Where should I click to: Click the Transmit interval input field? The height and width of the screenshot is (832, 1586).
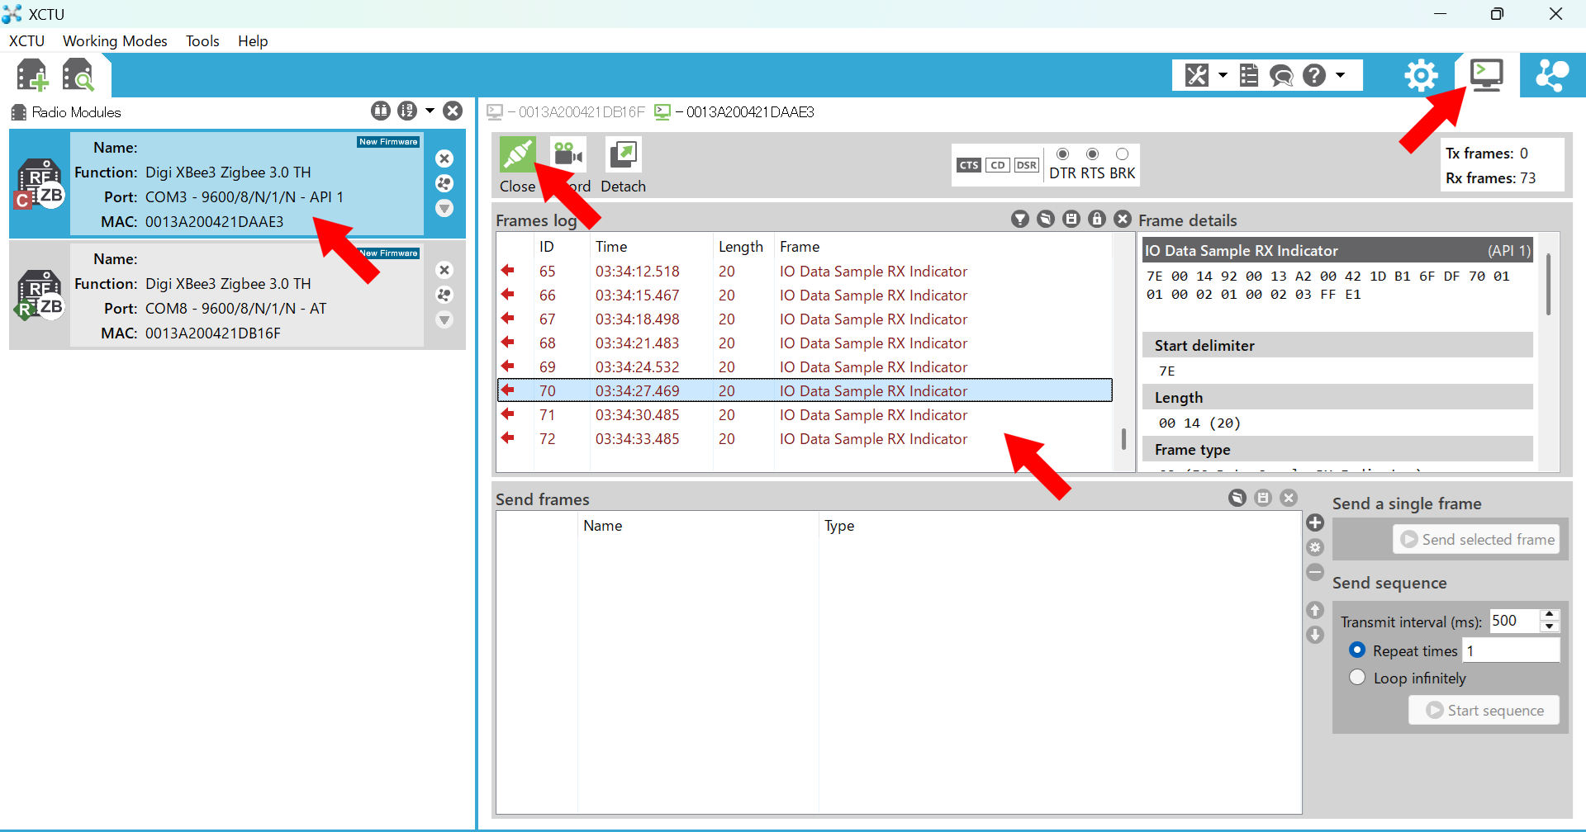point(1514,621)
